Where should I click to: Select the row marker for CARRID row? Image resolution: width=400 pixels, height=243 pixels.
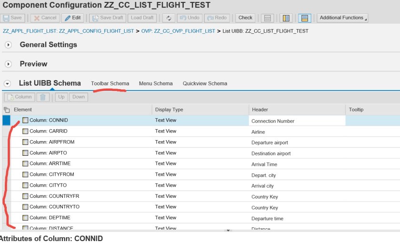[6, 132]
